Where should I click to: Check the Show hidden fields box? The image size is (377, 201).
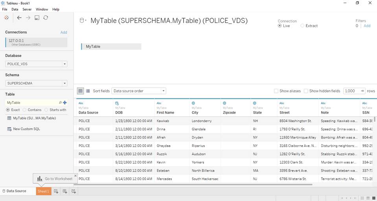point(306,91)
